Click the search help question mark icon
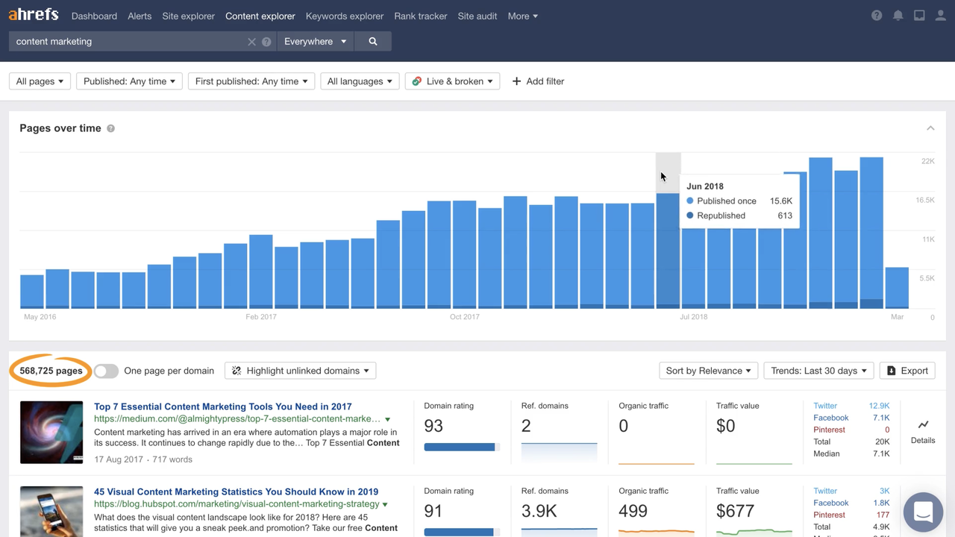The width and height of the screenshot is (955, 537). coord(266,42)
